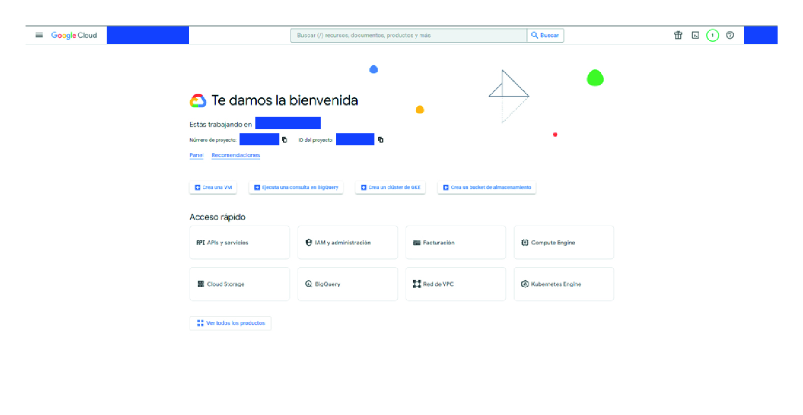
Task: Click the Google Cloud logo beside welcome heading
Action: pyautogui.click(x=198, y=101)
